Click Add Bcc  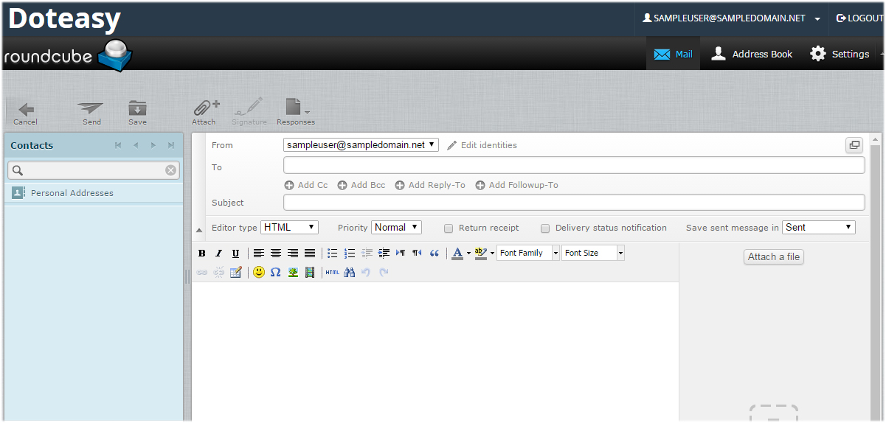pyautogui.click(x=361, y=185)
